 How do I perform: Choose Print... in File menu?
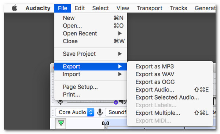click(91, 94)
